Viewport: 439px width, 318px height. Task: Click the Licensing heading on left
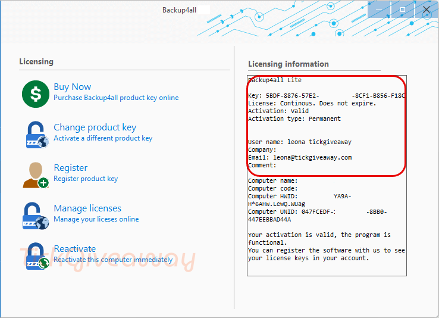point(36,62)
